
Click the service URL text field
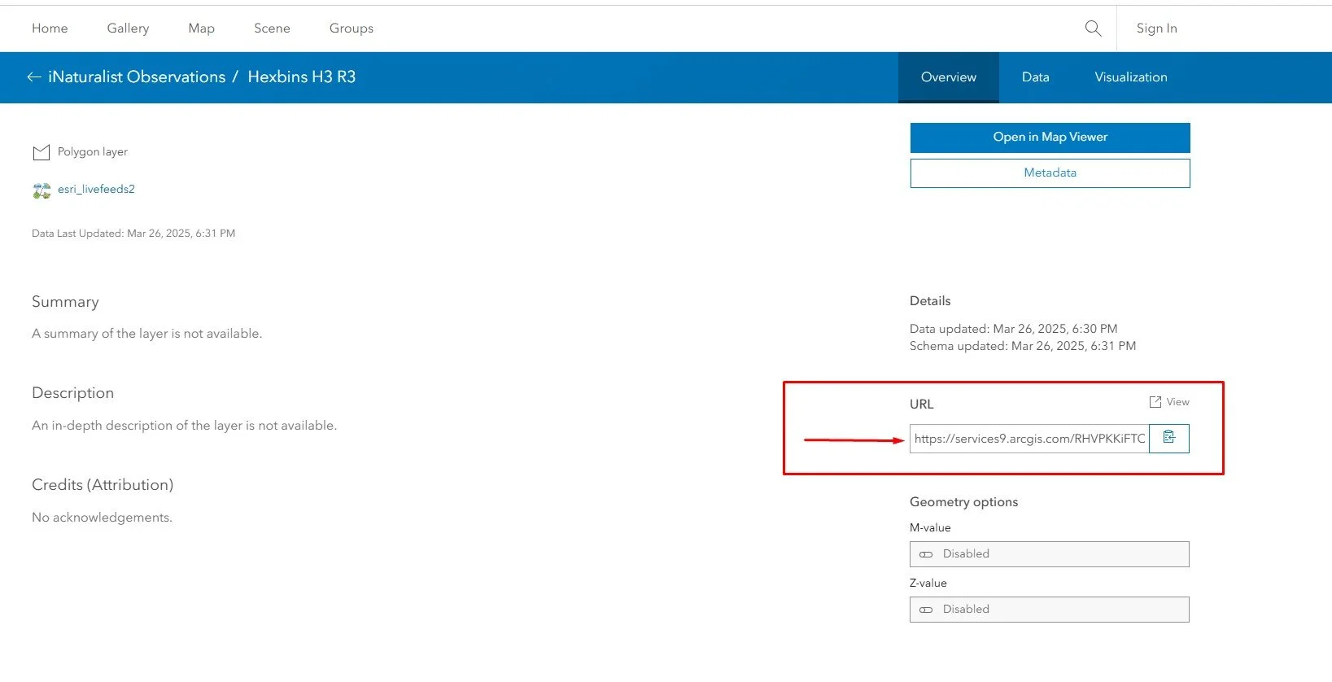1029,439
